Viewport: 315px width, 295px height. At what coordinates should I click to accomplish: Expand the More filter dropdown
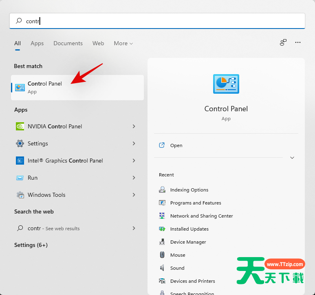(123, 43)
